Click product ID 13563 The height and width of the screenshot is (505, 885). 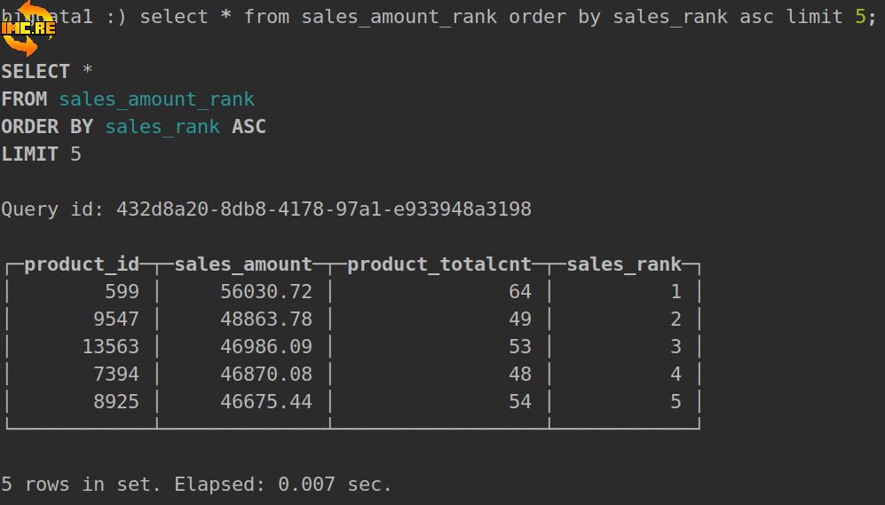pyautogui.click(x=110, y=347)
